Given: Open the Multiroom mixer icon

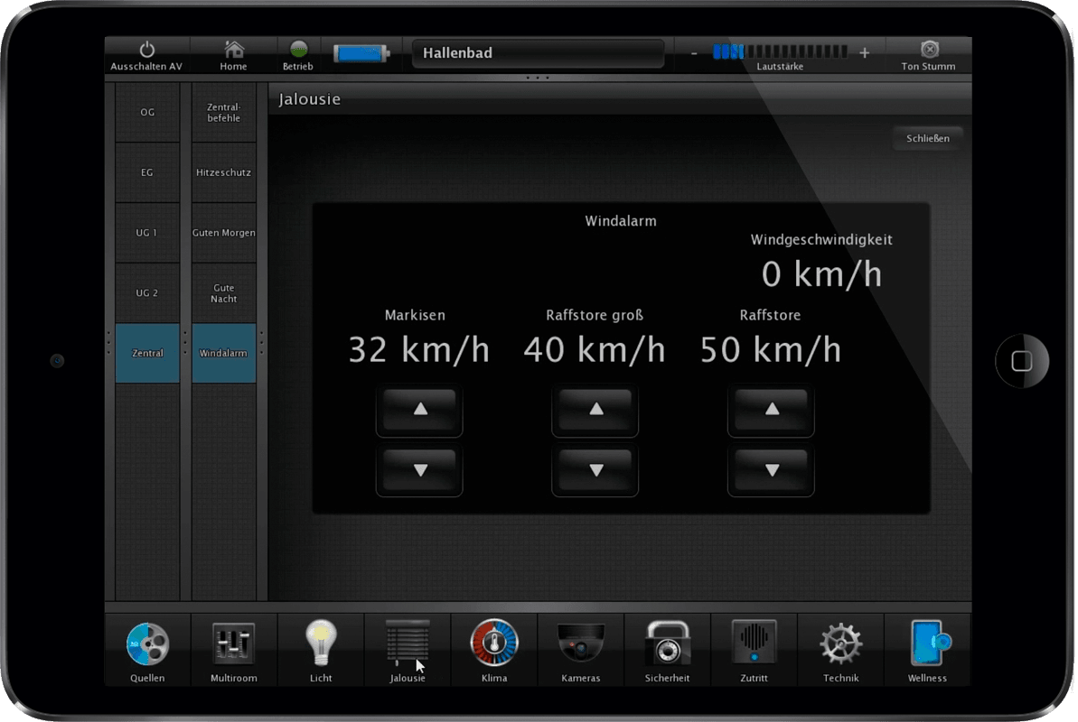Looking at the screenshot, I should point(234,644).
